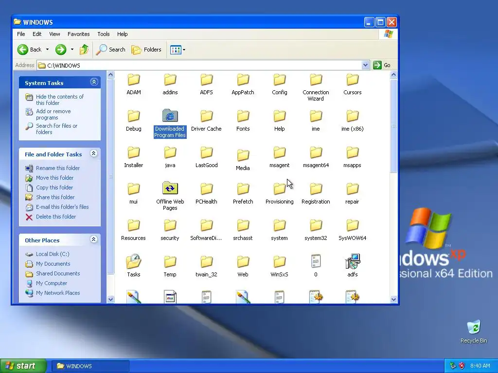Click the Go button
498x373 pixels.
(382, 65)
